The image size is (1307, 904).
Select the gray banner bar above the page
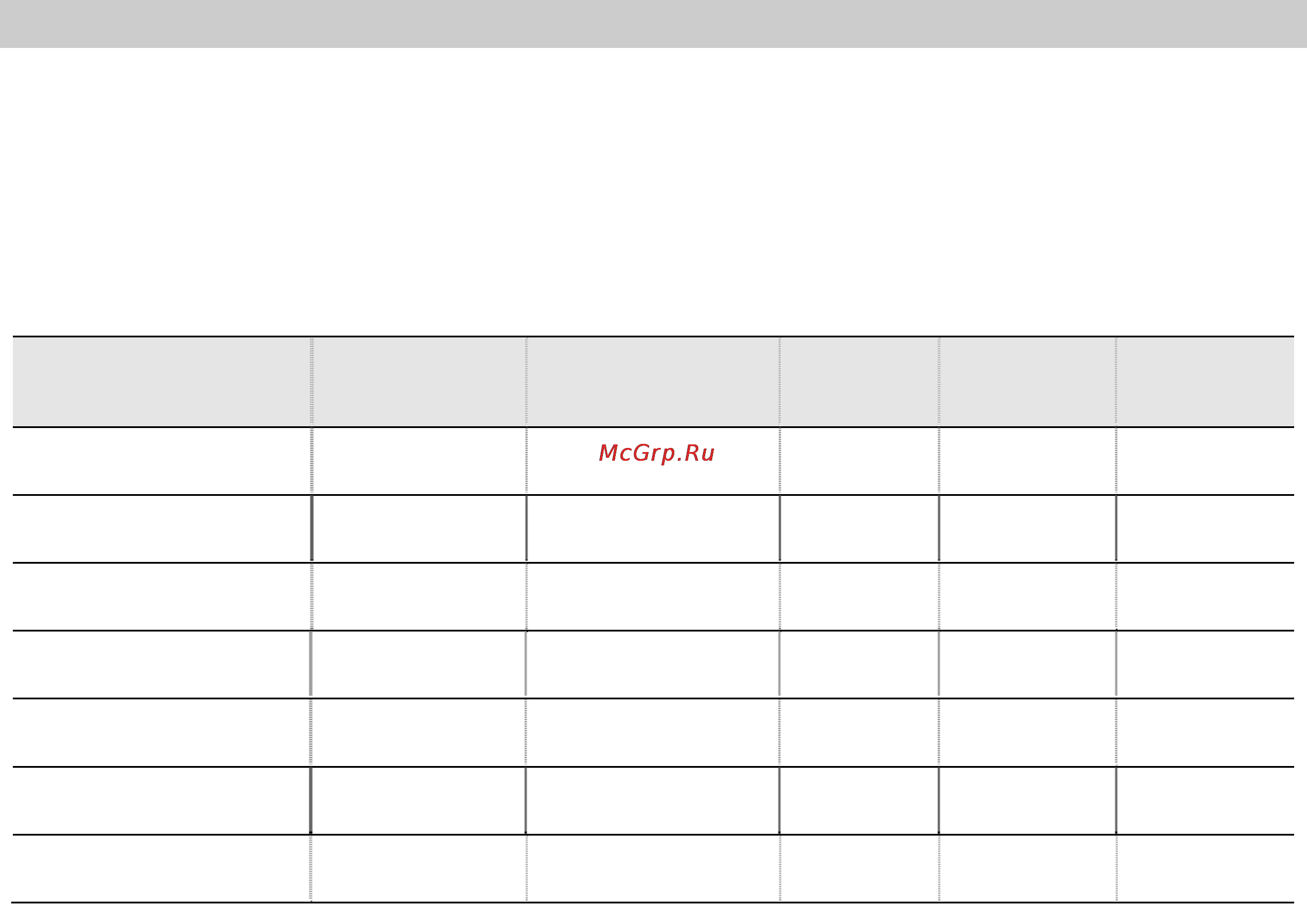click(653, 23)
